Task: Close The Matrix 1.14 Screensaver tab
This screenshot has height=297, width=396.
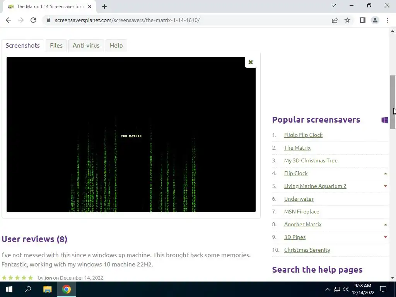Action: [x=90, y=7]
